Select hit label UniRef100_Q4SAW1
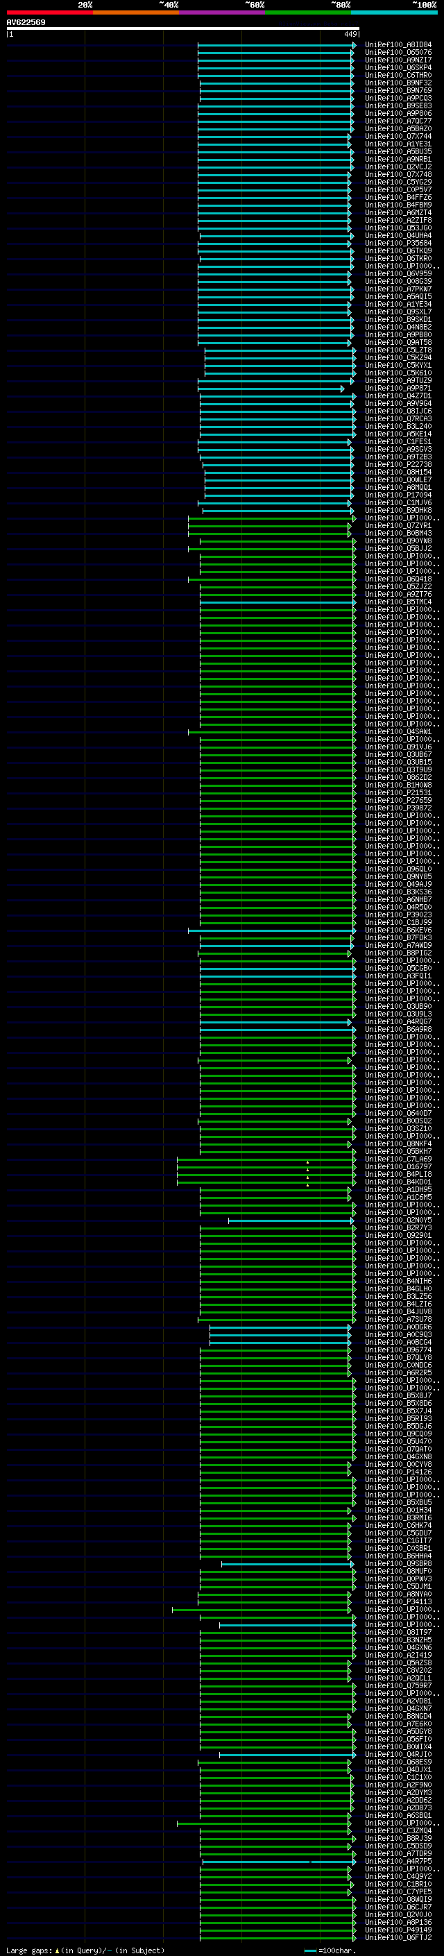The height and width of the screenshot is (1956, 444). pos(398,732)
